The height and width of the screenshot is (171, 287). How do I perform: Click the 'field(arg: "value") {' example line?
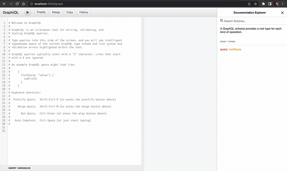31,75
